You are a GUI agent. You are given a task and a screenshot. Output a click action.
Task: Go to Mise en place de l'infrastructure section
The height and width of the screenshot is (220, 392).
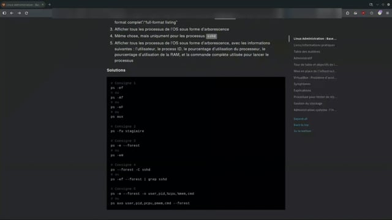coord(315,71)
